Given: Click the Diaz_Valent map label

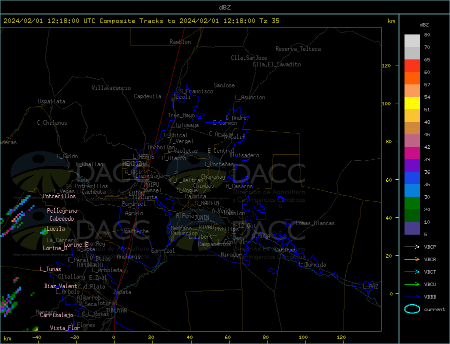Looking at the screenshot, I should 60,286.
